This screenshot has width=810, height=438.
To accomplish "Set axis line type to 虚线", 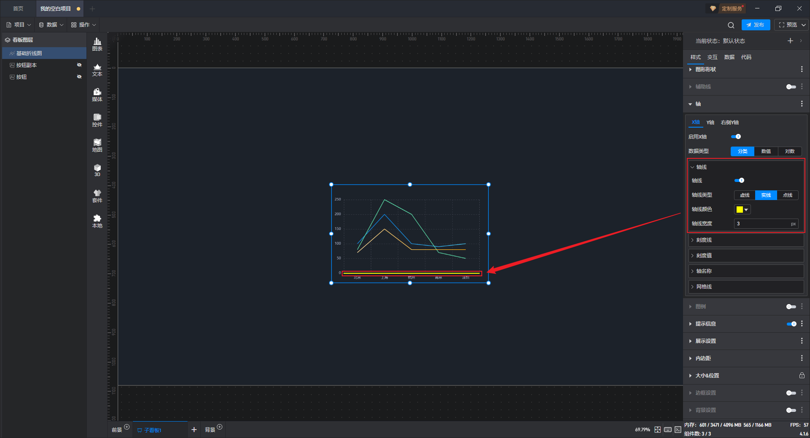I will tap(745, 195).
